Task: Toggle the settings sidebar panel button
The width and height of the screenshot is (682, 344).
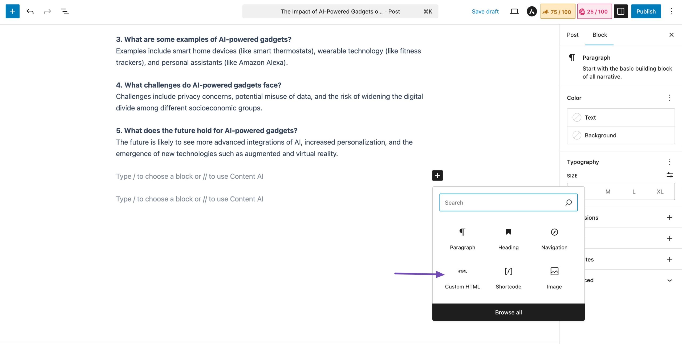Action: click(x=620, y=11)
